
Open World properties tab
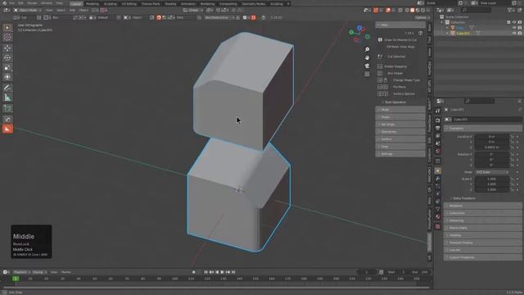tap(438, 151)
